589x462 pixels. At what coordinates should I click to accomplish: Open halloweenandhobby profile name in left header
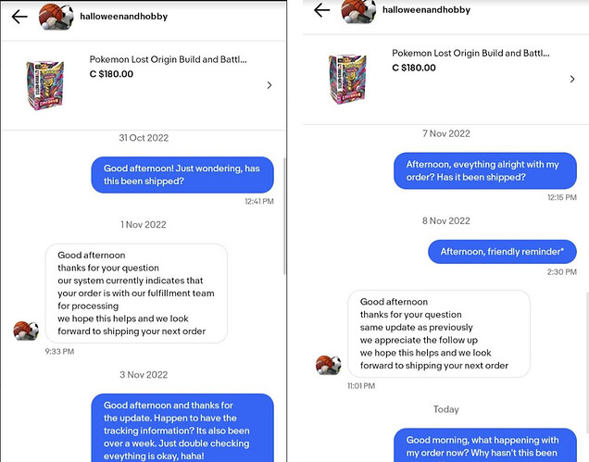(x=123, y=17)
